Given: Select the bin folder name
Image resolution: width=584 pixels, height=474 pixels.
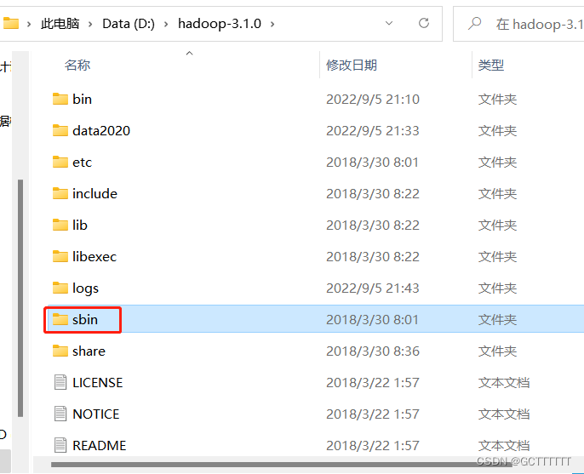Looking at the screenshot, I should [x=82, y=99].
